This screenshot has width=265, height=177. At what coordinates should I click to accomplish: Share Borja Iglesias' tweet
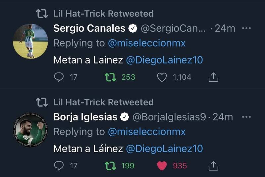click(213, 165)
